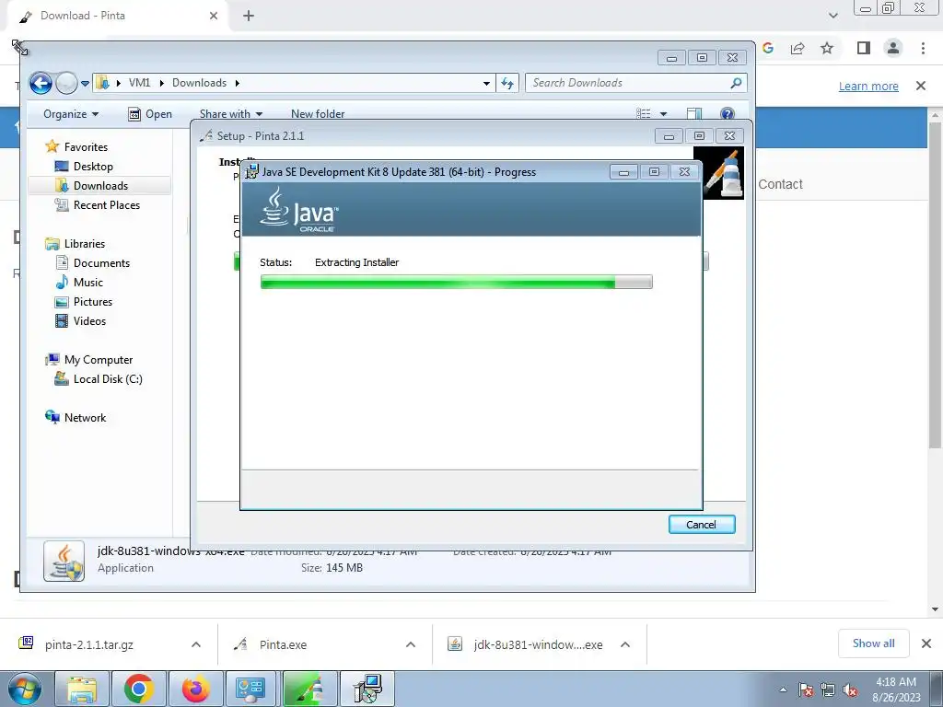Click the Explorer Forward navigation arrow
This screenshot has width=943, height=707.
(x=66, y=83)
